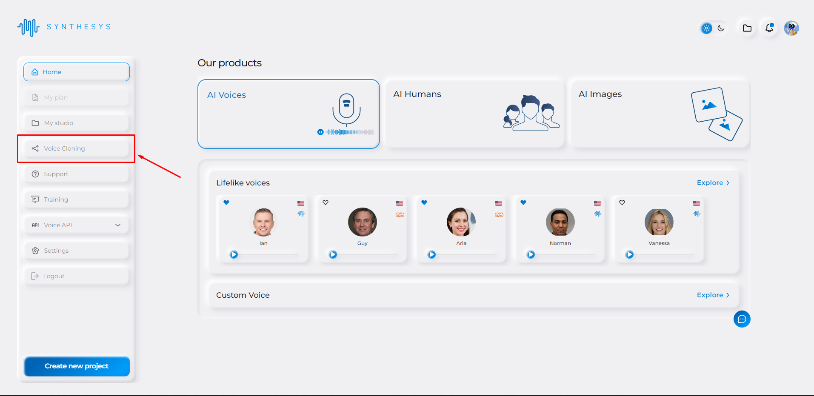814x396 pixels.
Task: Play Guy's voice sample
Action: 333,254
